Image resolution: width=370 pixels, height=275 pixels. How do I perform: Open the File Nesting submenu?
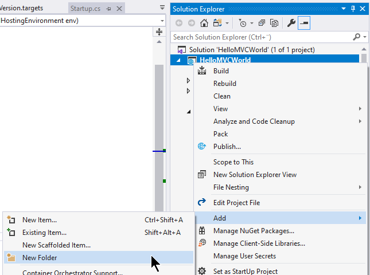[x=281, y=187]
